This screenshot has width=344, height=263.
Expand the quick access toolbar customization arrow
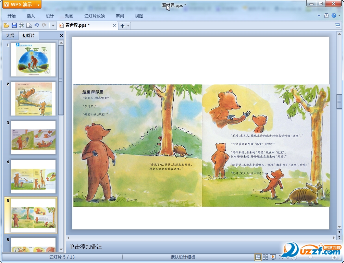point(53,25)
